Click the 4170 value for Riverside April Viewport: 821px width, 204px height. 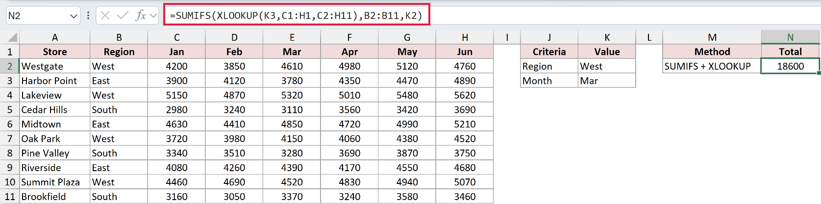tap(349, 168)
